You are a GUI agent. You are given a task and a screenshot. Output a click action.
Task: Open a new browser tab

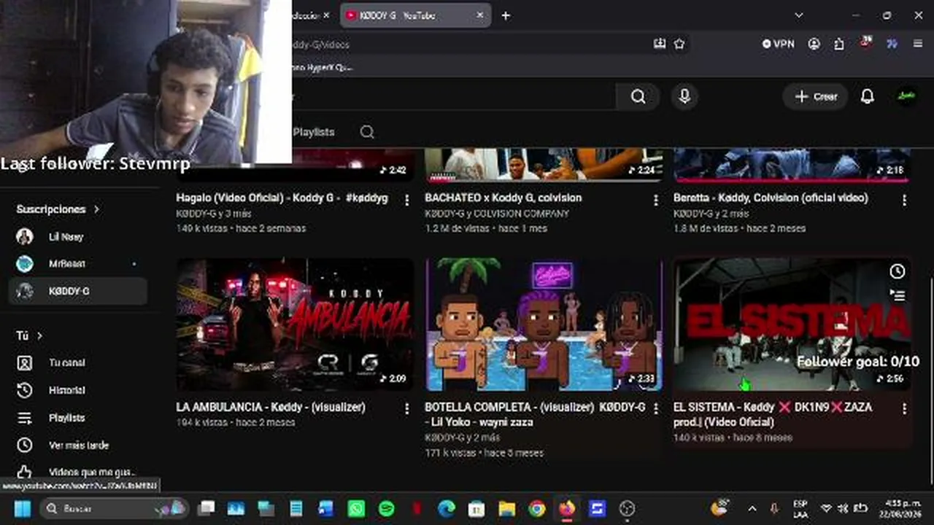click(x=506, y=15)
